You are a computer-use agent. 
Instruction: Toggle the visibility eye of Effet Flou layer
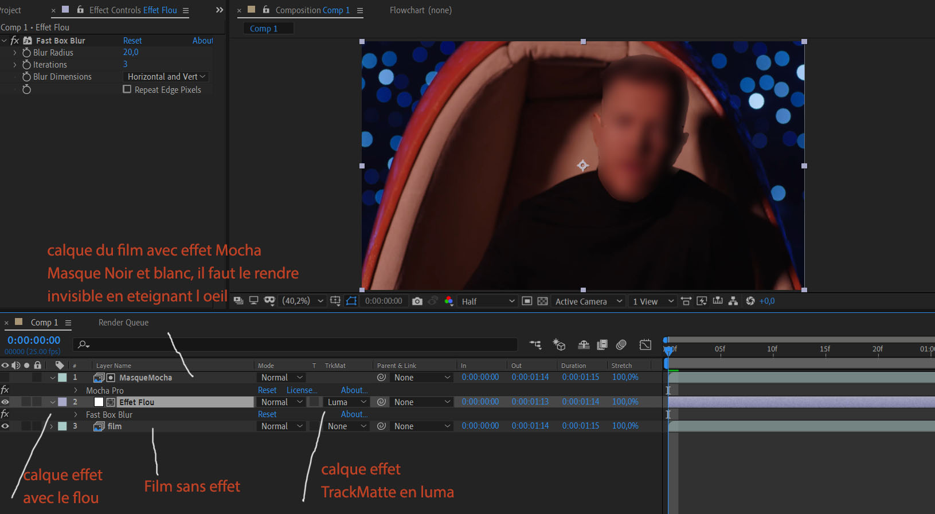5,402
